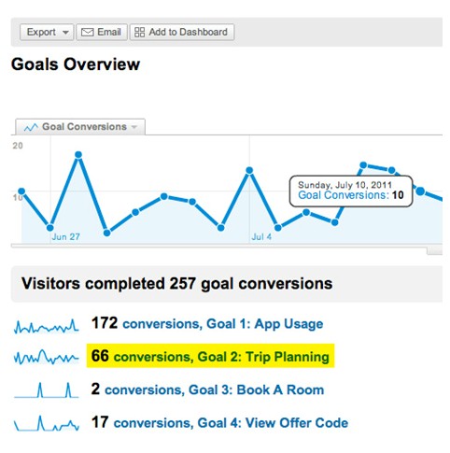Click the chart scroll handle below the graph

[x=434, y=251]
